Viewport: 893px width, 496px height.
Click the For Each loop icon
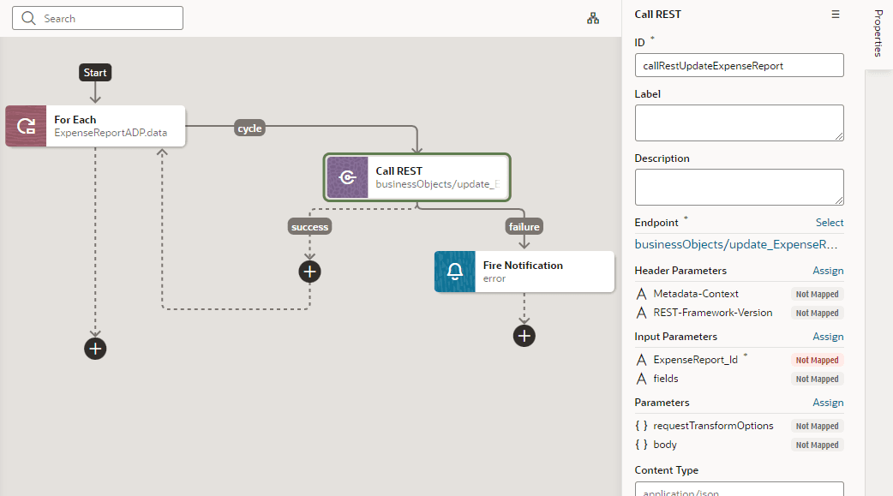(x=27, y=126)
